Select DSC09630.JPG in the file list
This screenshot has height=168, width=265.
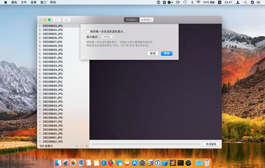(x=63, y=54)
